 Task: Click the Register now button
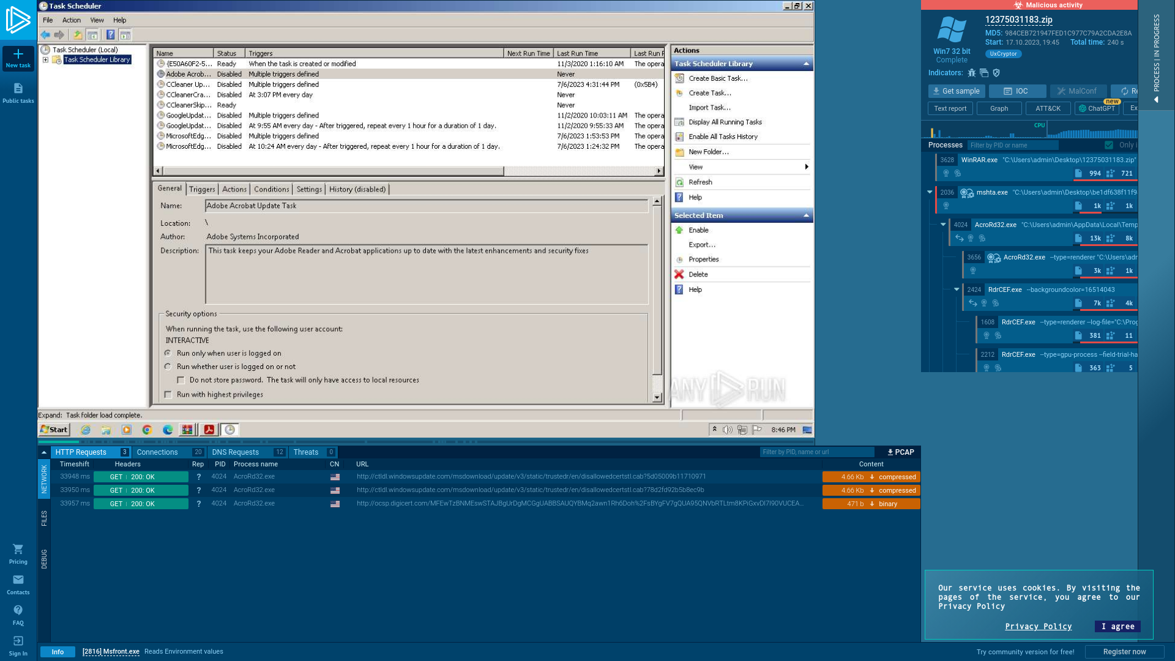pyautogui.click(x=1124, y=652)
